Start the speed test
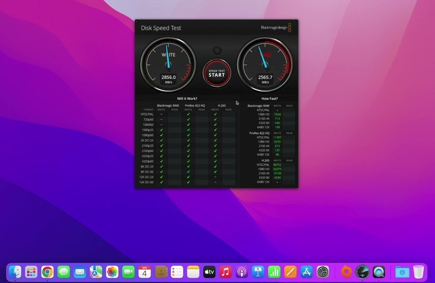 [217, 73]
